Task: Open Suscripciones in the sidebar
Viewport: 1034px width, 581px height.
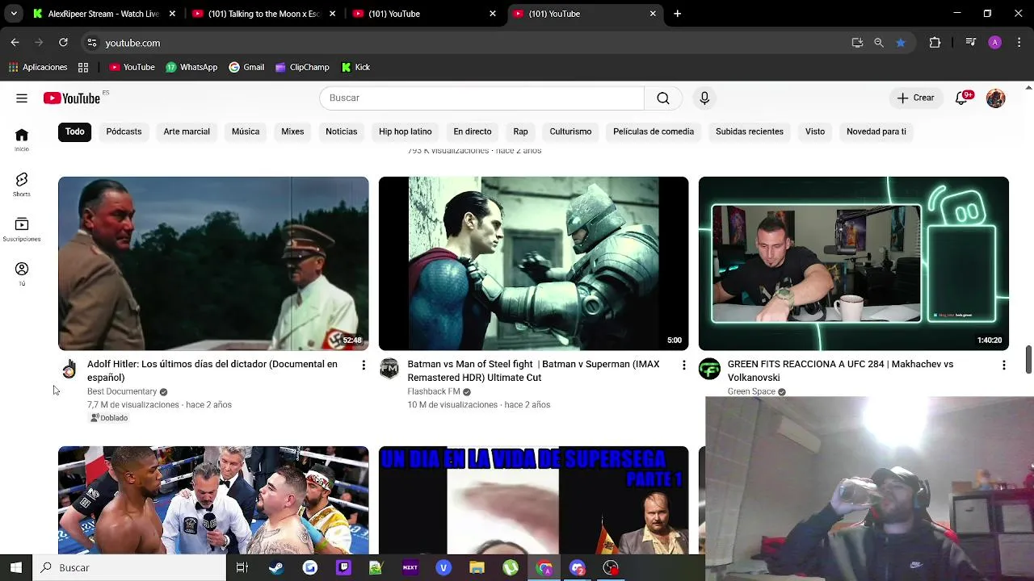Action: (x=22, y=230)
